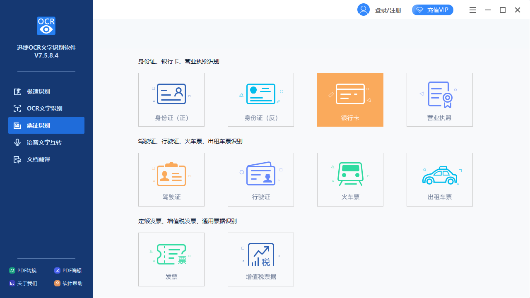This screenshot has width=530, height=298.
Task: Select the 身份证（正） ID card front recognition
Action: [x=171, y=99]
